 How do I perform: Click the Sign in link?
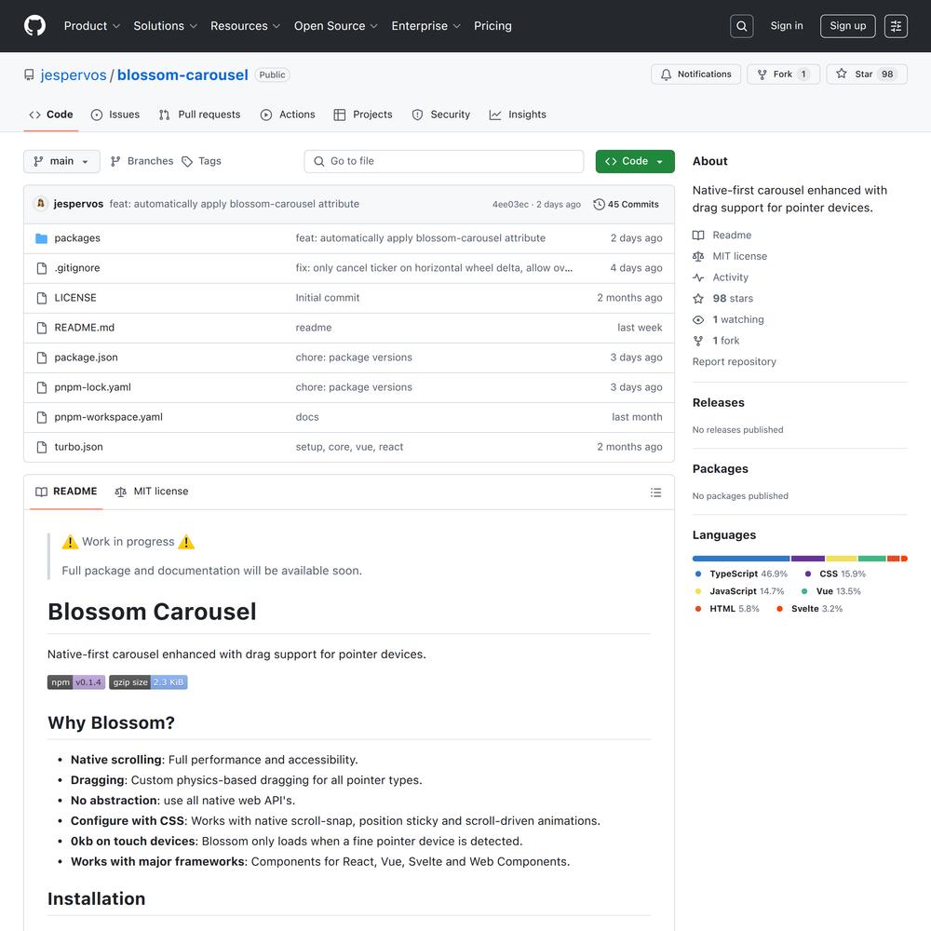click(x=787, y=26)
